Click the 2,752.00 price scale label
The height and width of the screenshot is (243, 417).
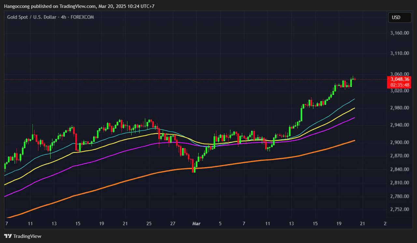click(399, 209)
